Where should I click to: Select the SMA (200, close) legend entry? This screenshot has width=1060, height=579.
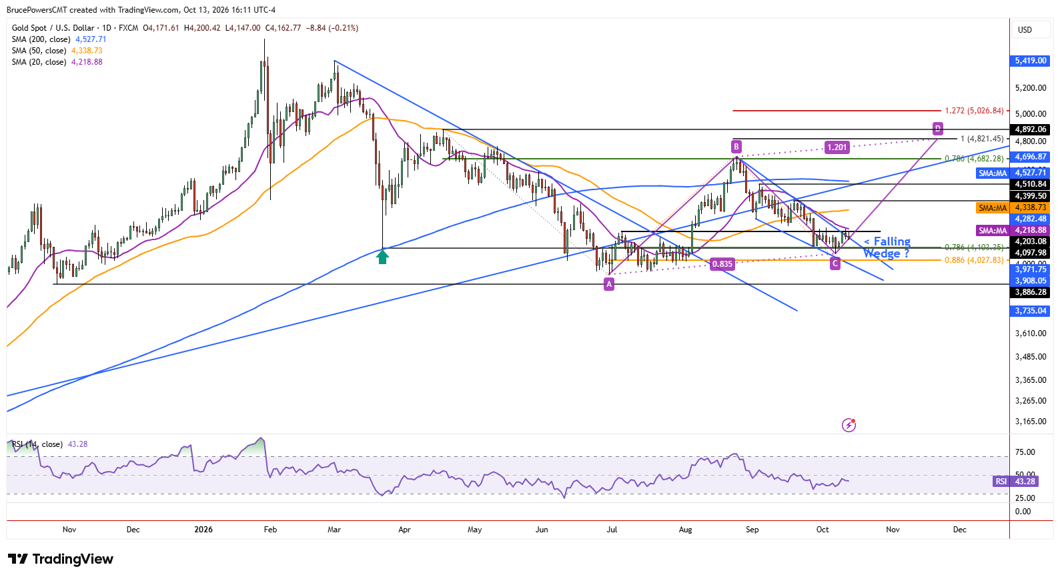point(41,39)
